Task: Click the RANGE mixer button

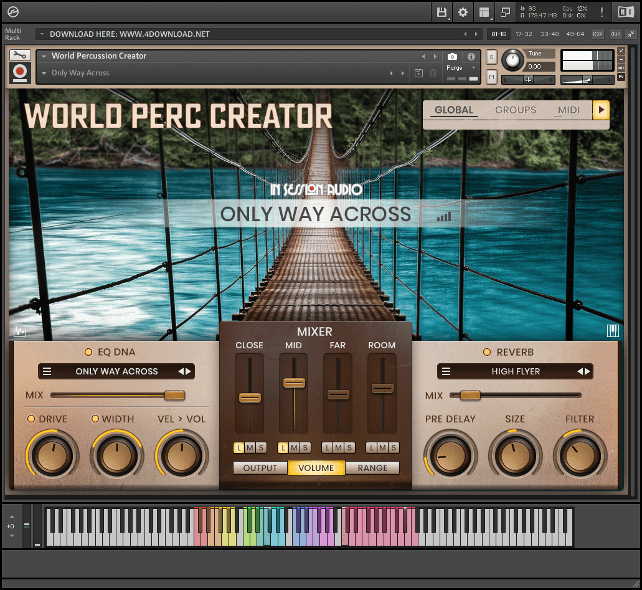Action: pos(372,468)
